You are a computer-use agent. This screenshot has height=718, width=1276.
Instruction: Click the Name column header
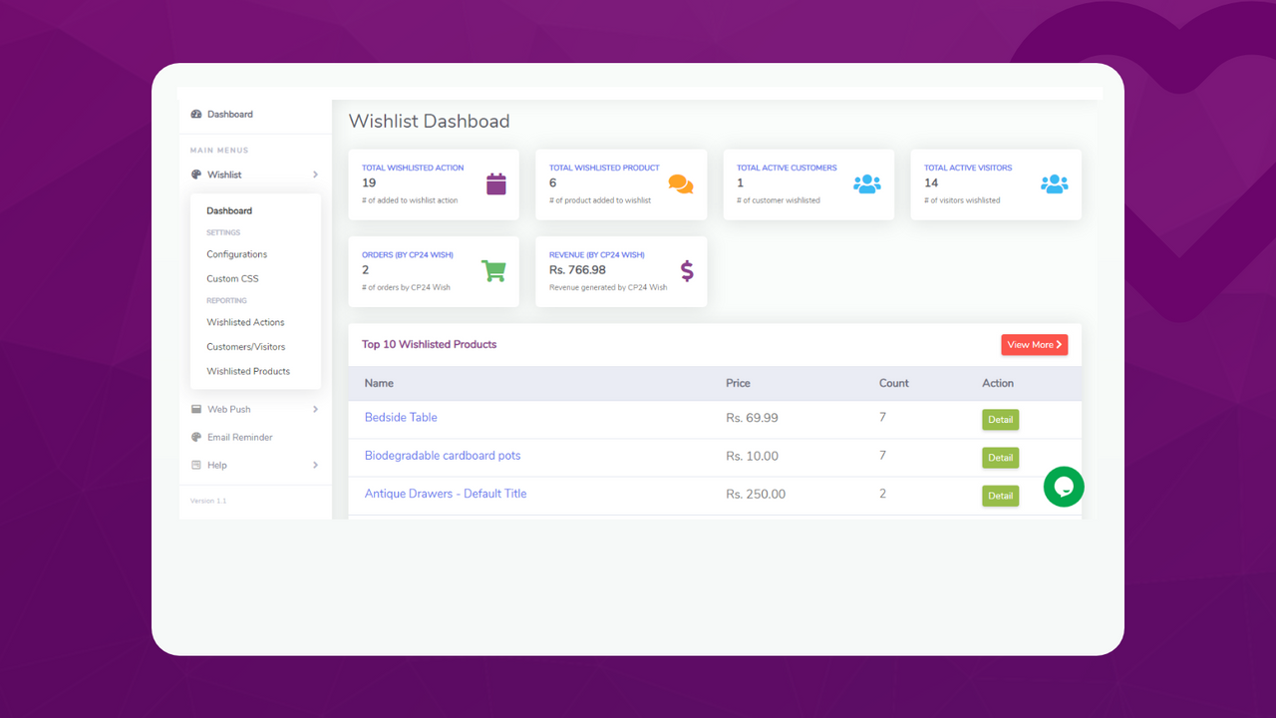click(x=379, y=383)
